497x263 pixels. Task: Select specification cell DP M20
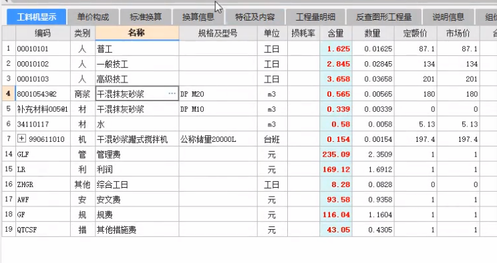coord(218,94)
